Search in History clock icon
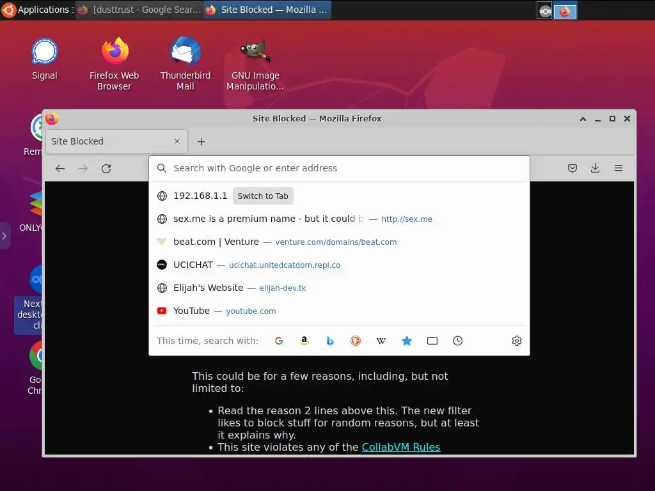This screenshot has width=655, height=491. tap(458, 341)
